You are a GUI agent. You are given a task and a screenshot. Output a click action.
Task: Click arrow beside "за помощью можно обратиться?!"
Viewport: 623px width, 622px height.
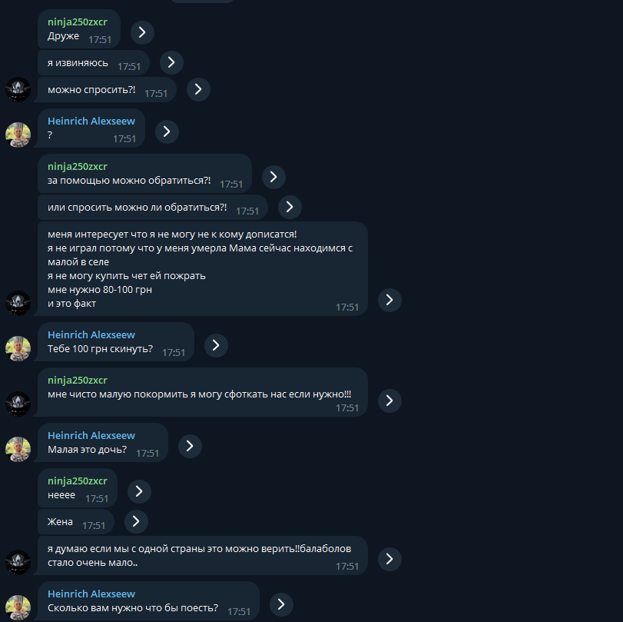click(273, 177)
